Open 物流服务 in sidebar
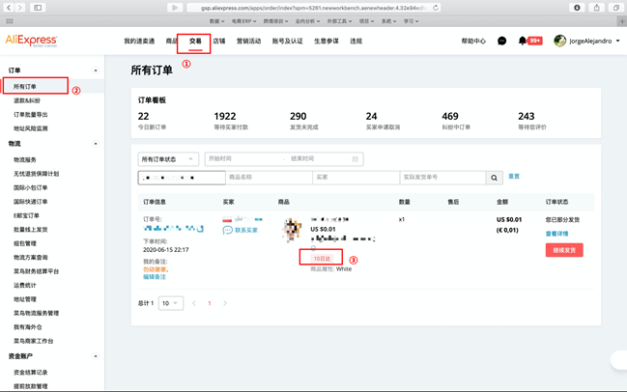Viewport: 627px width, 392px height. click(x=25, y=159)
